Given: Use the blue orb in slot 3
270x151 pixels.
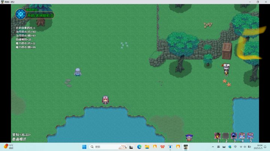Looking at the screenshot, I should tap(234, 136).
